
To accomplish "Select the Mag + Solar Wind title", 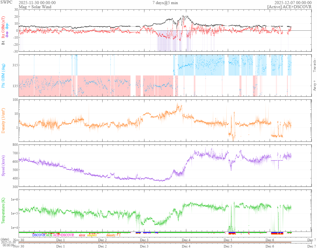I will click(35, 7).
